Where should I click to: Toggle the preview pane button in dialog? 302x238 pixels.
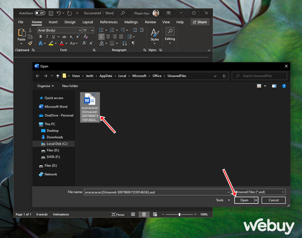(x=274, y=86)
